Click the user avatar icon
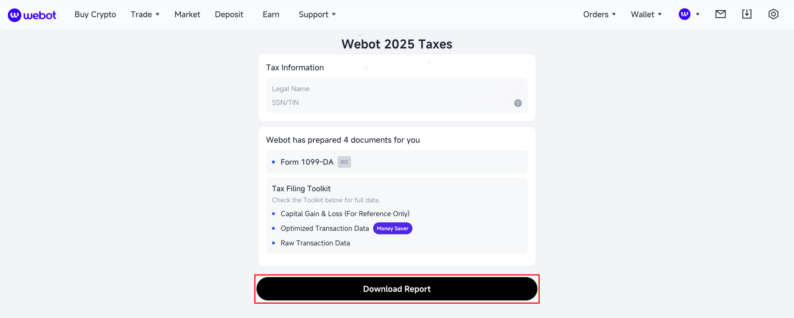This screenshot has width=794, height=318. point(684,14)
